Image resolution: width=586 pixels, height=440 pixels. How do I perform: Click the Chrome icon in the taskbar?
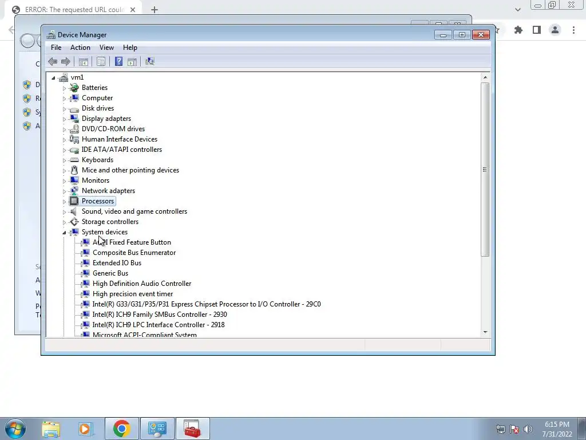coord(122,429)
